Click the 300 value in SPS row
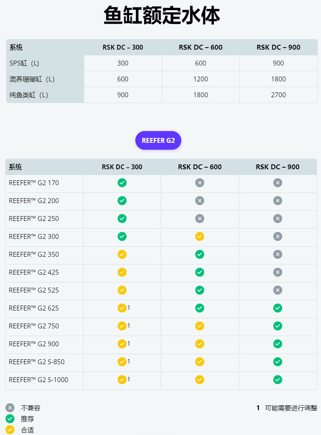 (123, 63)
